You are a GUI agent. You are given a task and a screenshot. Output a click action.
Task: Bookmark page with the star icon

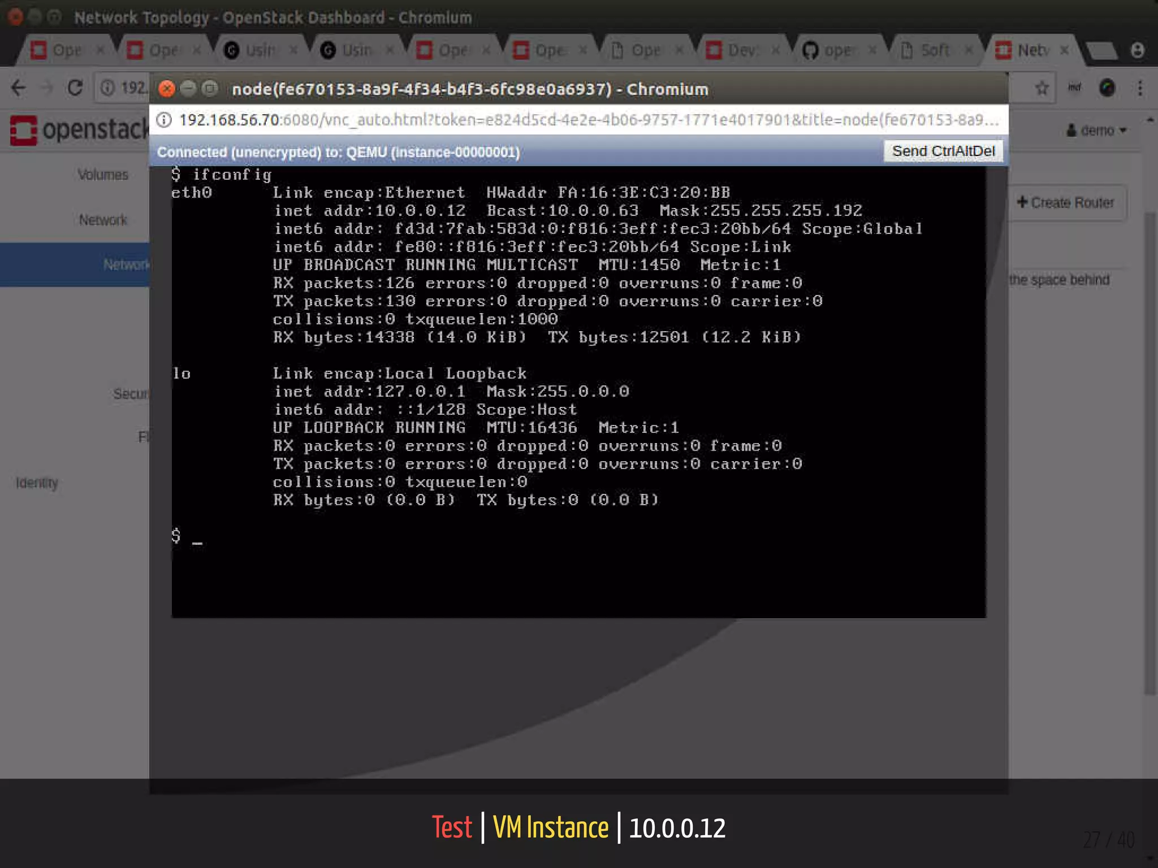[1042, 88]
